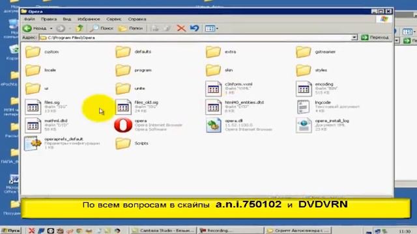Open the Tools (Сервис) menu
Image resolution: width=417 pixels, height=234 pixels.
(x=114, y=19)
